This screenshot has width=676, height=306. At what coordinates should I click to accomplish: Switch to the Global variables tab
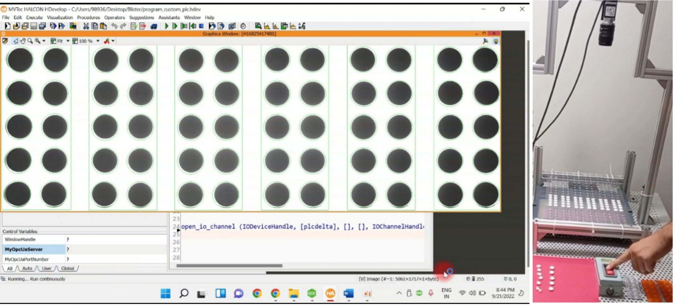click(68, 269)
